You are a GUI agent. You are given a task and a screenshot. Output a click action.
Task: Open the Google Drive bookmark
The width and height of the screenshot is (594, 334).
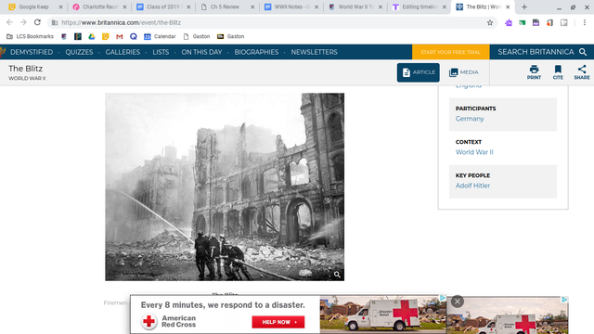pyautogui.click(x=92, y=36)
